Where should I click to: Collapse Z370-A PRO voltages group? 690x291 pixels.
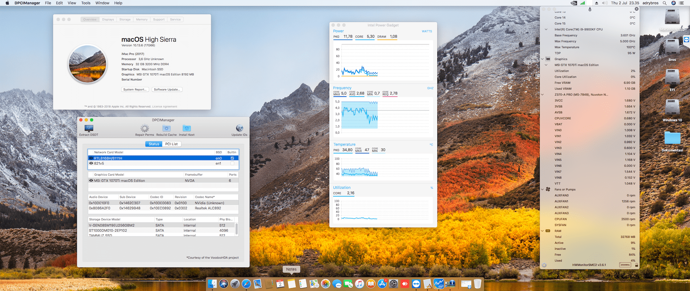pyautogui.click(x=542, y=95)
